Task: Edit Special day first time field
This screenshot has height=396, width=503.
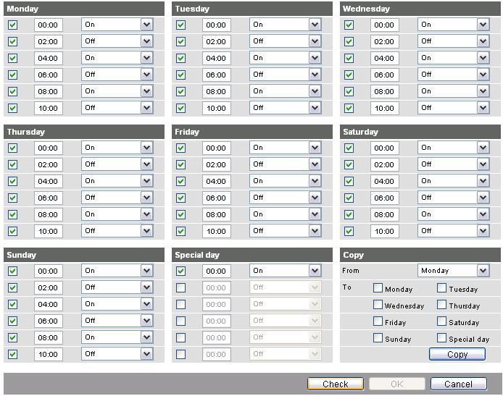Action: point(217,271)
